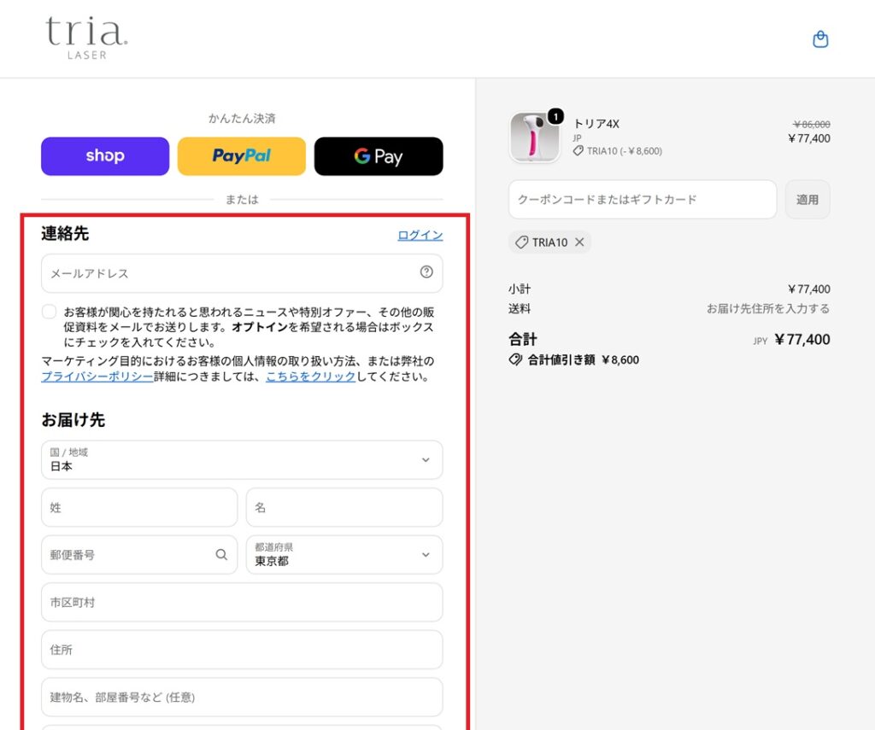Click the 小計 ¥77,400 amount
Viewport: 875px width, 730px height.
pyautogui.click(x=808, y=289)
